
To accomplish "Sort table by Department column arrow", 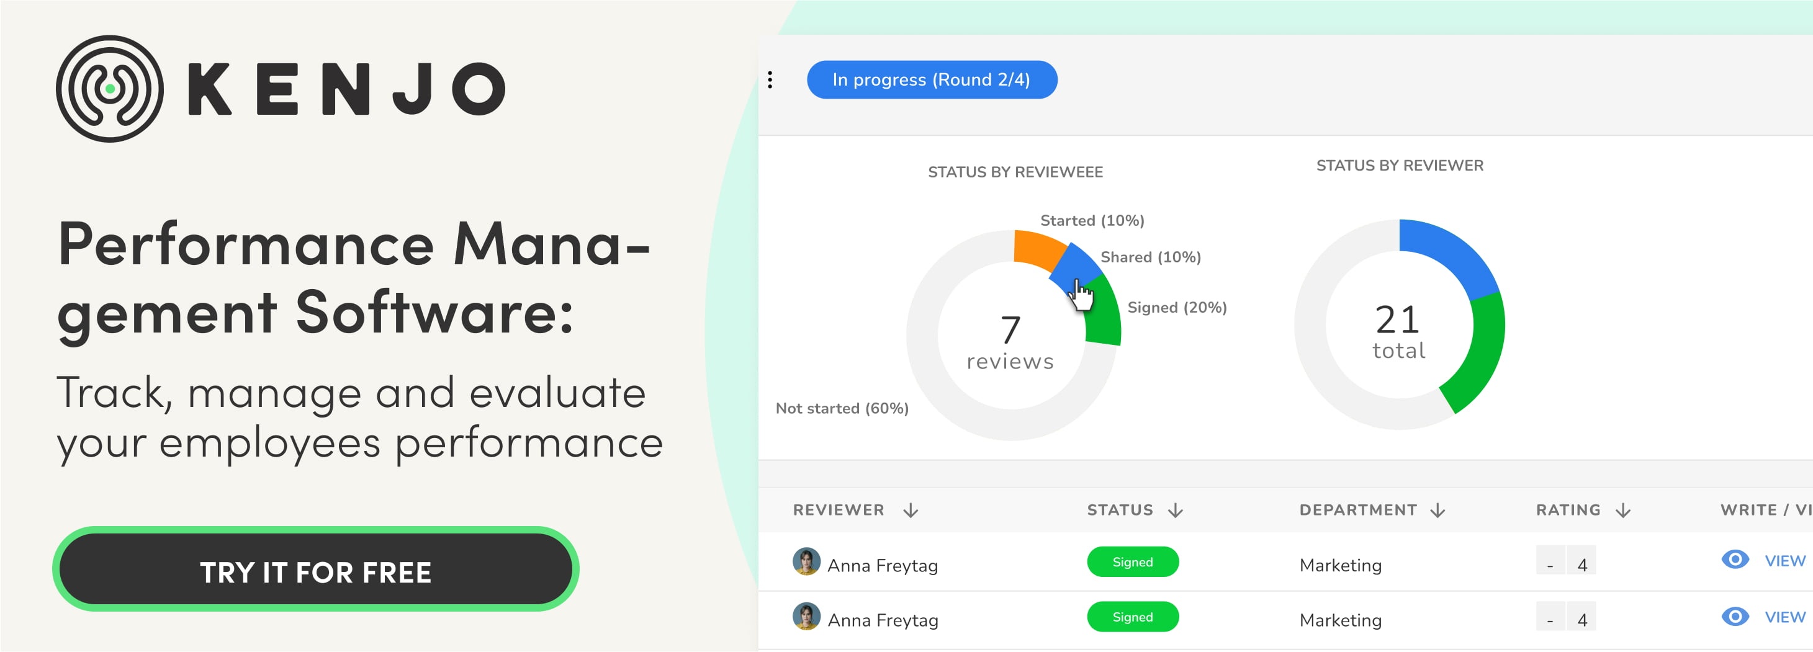I will (x=1438, y=511).
